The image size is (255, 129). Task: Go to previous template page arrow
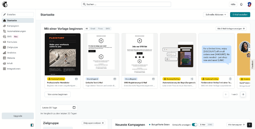(226, 94)
